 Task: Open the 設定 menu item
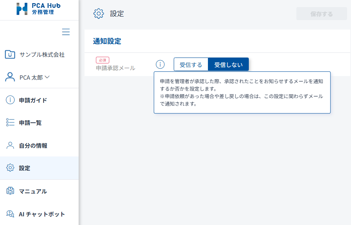click(x=24, y=168)
